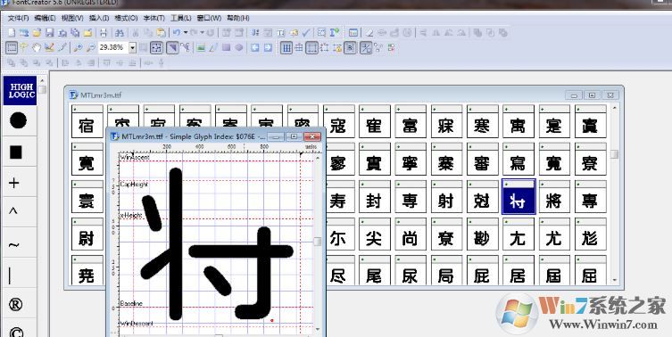Open the 工具(L) menu
Image resolution: width=672 pixels, height=337 pixels.
181,18
